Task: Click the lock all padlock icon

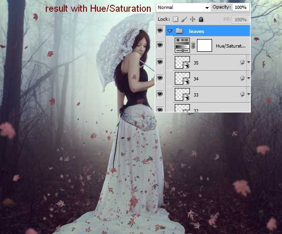Action: click(201, 19)
